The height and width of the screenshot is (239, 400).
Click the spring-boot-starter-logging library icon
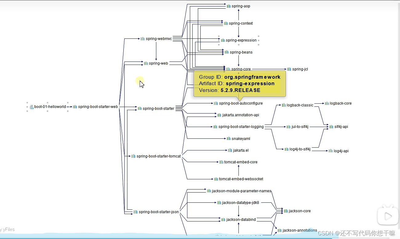[215, 127]
